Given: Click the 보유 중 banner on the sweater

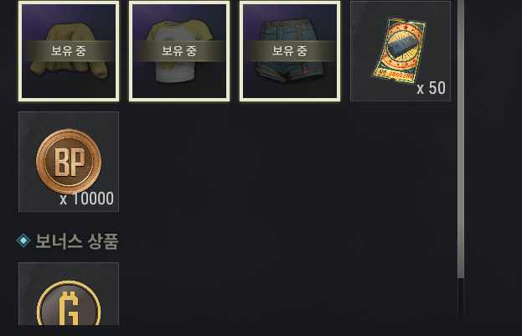Looking at the screenshot, I should click(x=69, y=51).
